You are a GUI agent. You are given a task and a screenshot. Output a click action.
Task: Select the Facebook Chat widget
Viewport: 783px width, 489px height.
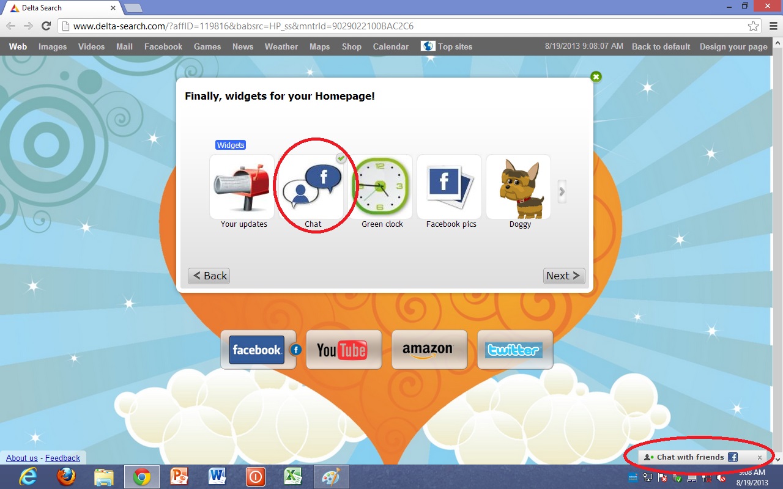tap(311, 187)
